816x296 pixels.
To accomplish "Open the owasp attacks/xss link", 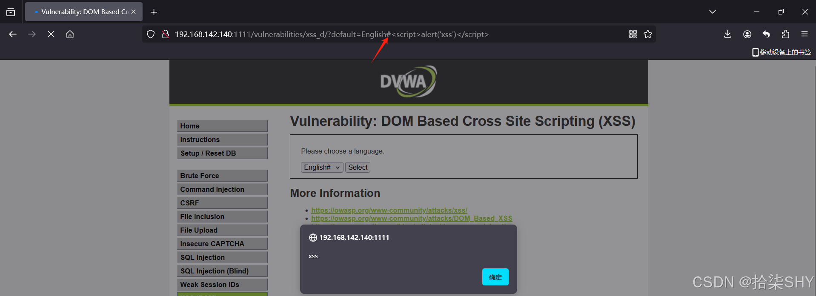I will (389, 210).
